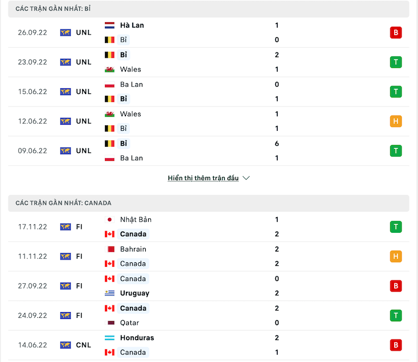
Task: Click the Honduras flag icon
Action: (x=110, y=338)
